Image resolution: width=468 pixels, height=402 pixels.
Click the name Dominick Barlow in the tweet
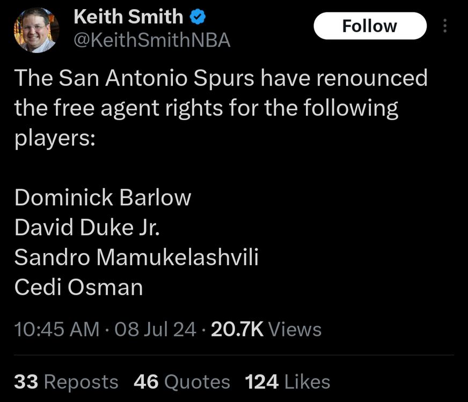103,198
